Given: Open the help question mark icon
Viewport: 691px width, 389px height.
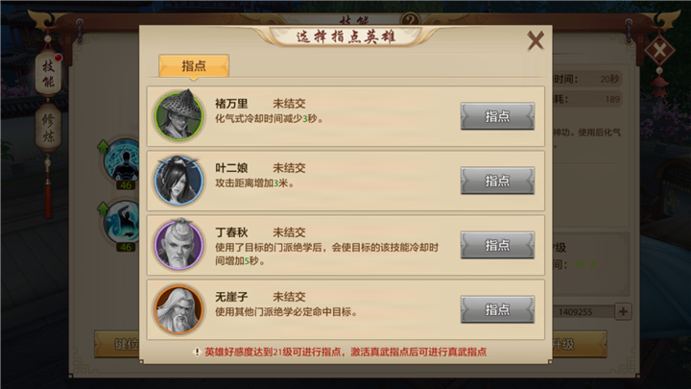Looking at the screenshot, I should 411,20.
